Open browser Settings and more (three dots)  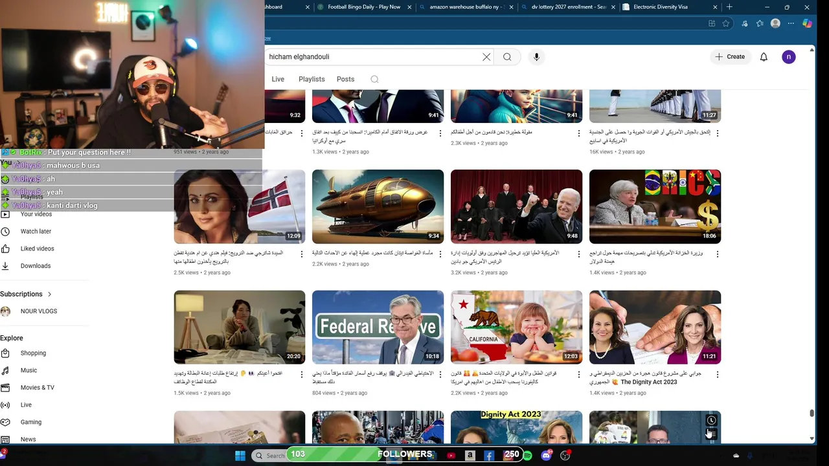[791, 23]
